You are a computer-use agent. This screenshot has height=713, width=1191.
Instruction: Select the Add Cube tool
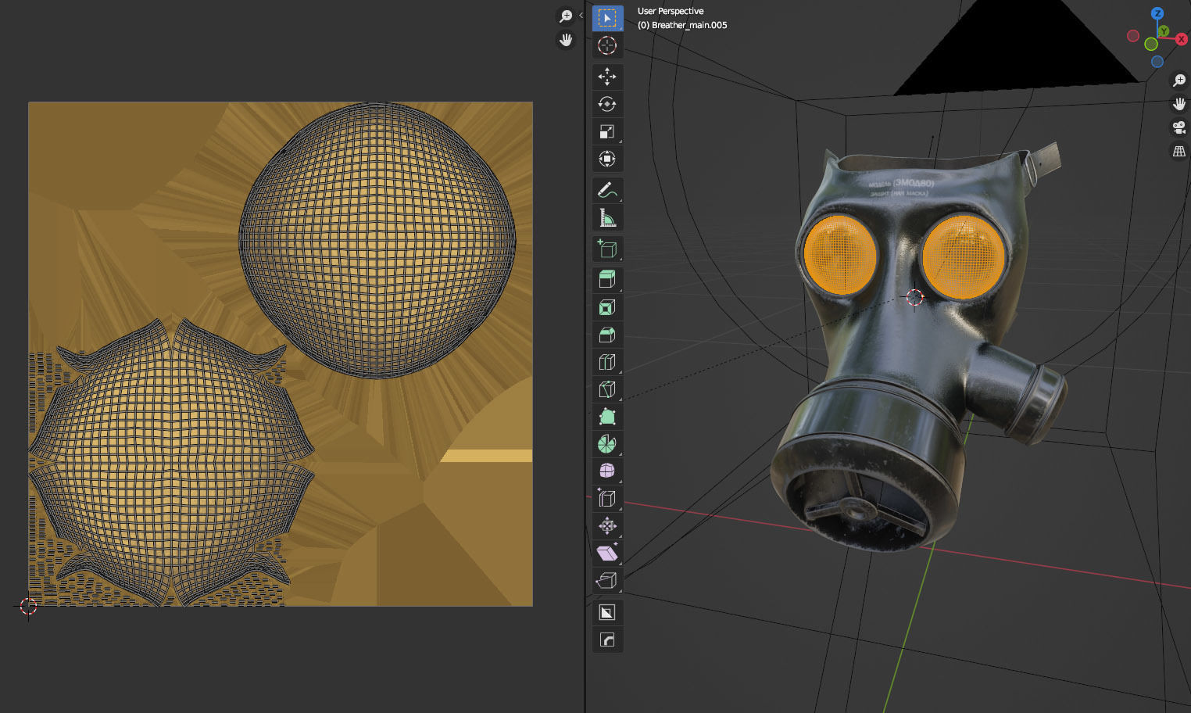point(607,249)
